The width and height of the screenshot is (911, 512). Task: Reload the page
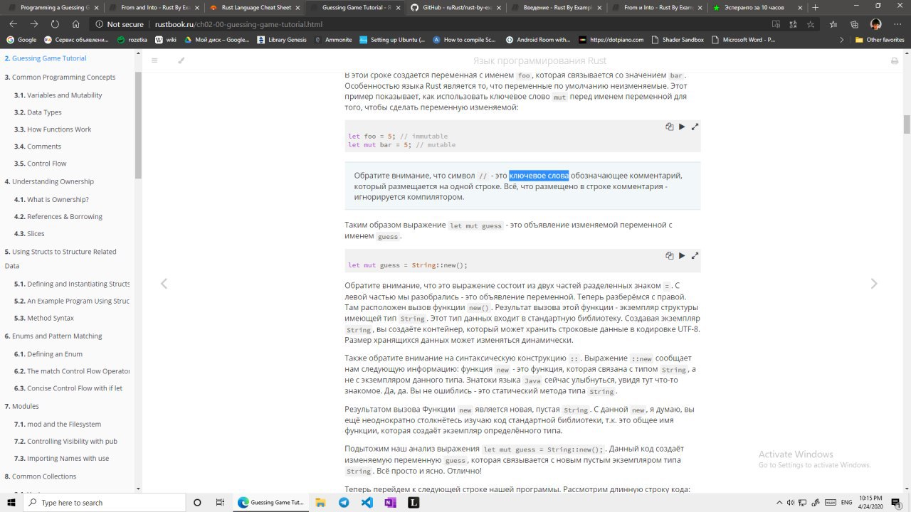55,23
